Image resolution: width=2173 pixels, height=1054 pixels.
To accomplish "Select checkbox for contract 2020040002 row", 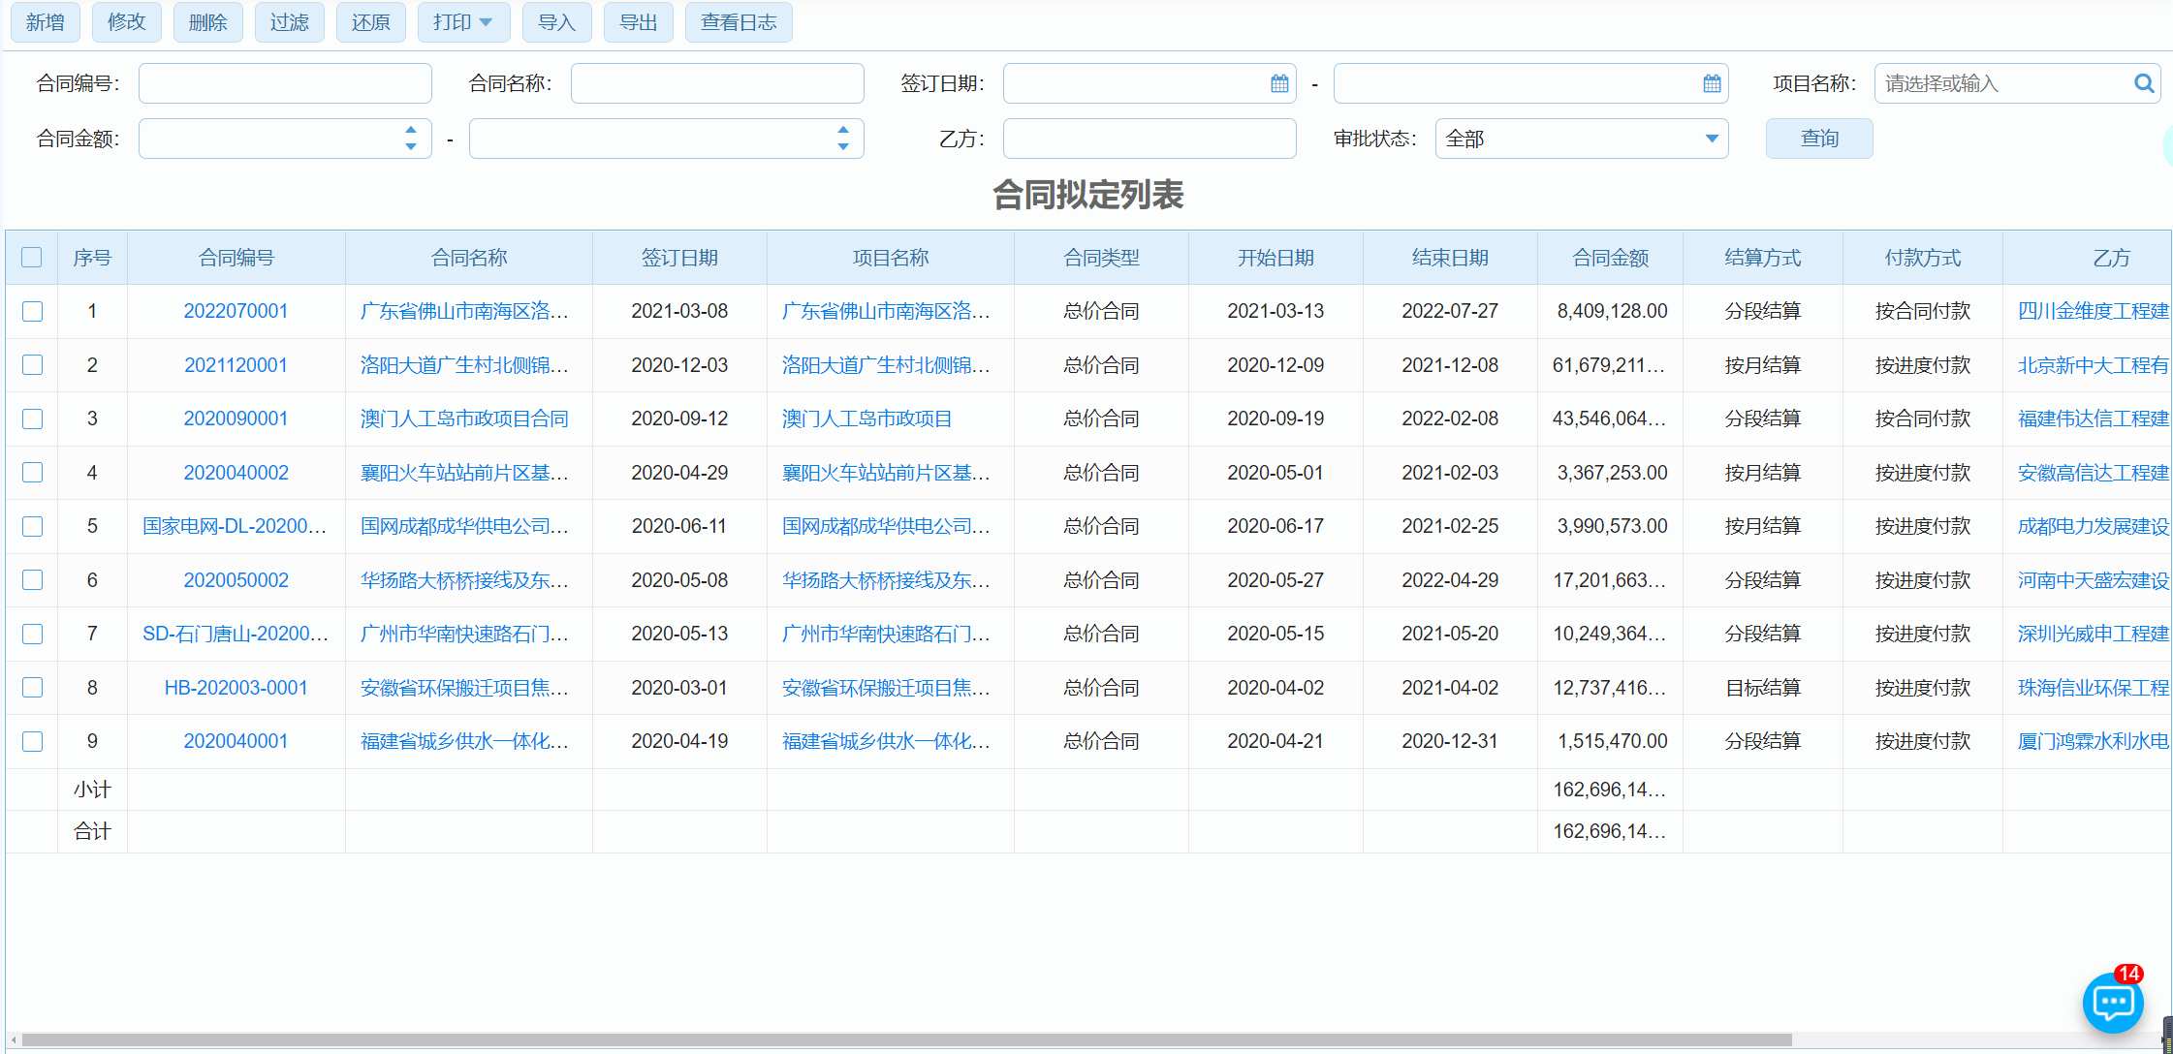I will [x=32, y=473].
